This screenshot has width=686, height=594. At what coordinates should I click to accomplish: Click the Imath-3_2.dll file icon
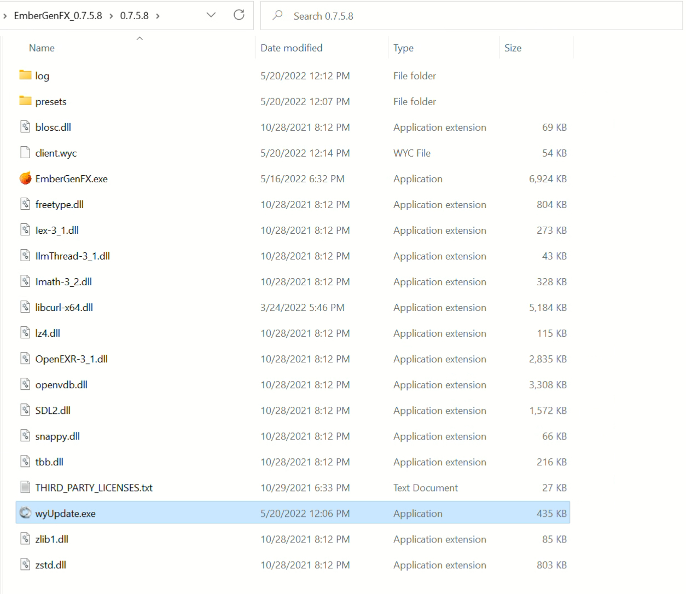point(25,281)
